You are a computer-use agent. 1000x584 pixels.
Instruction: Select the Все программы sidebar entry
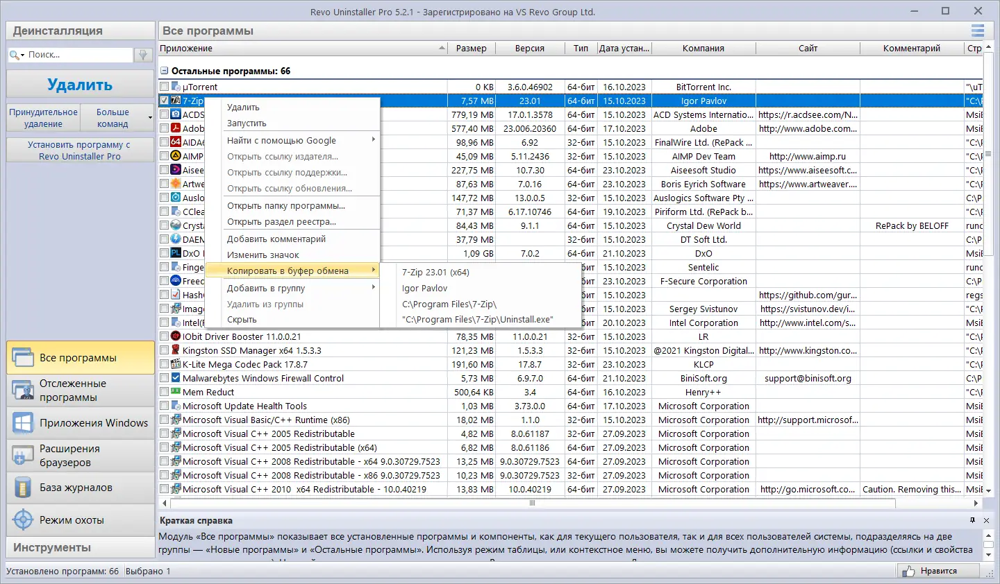[x=80, y=357]
